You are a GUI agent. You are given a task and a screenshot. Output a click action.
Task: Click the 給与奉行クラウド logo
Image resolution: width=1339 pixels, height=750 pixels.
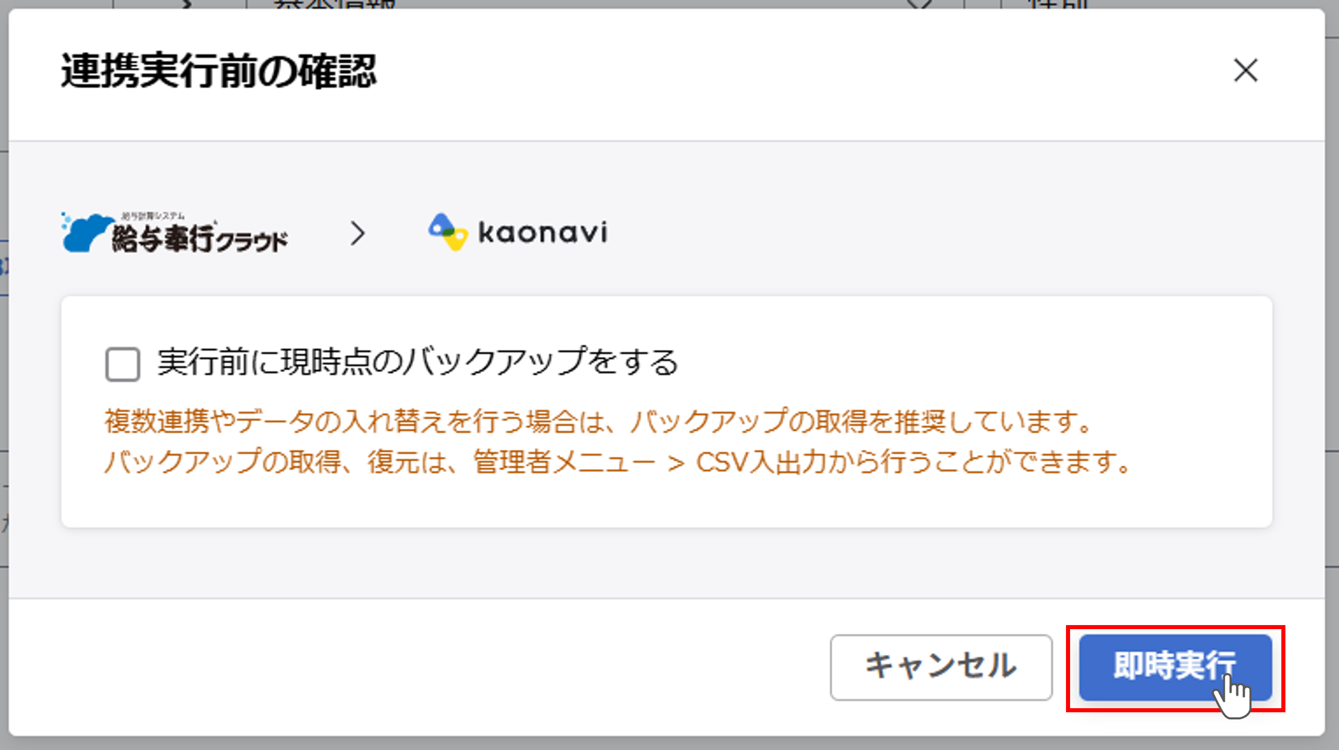[174, 232]
